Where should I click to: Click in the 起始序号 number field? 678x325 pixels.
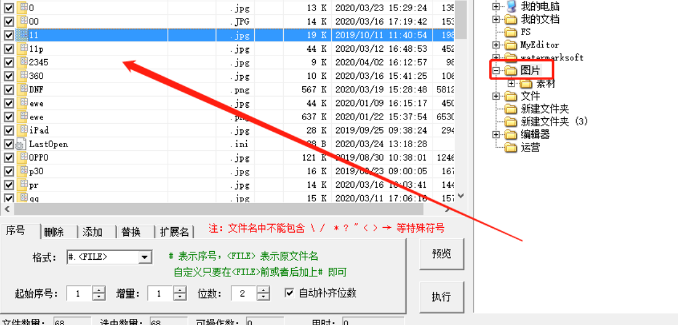[79, 294]
